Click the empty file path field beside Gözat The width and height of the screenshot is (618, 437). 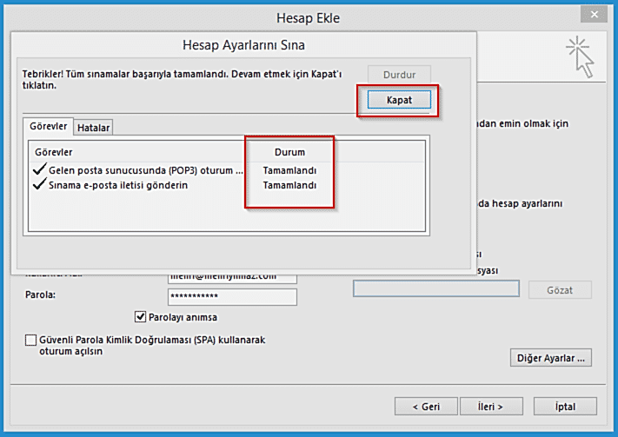coord(436,288)
